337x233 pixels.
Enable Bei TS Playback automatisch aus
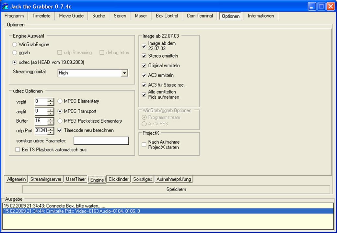(17, 150)
